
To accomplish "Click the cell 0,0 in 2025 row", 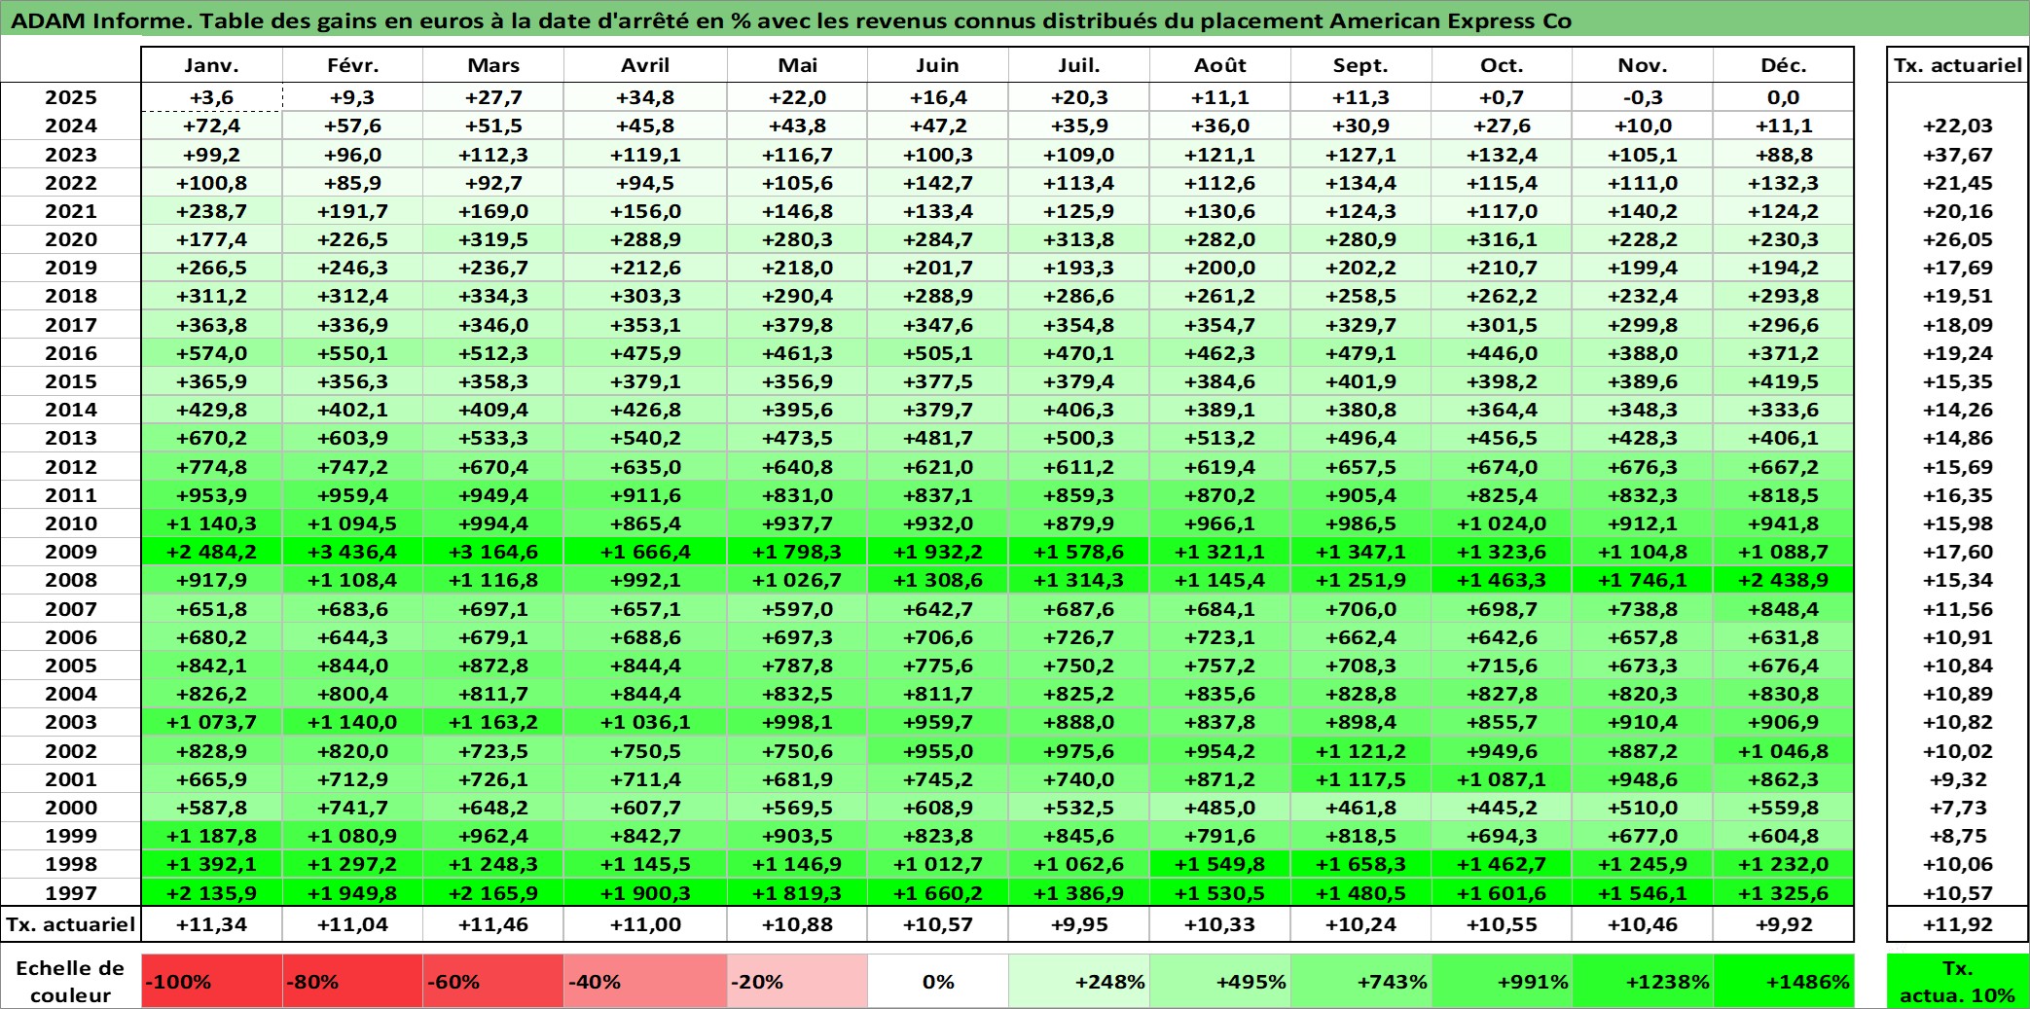I will 1783,97.
